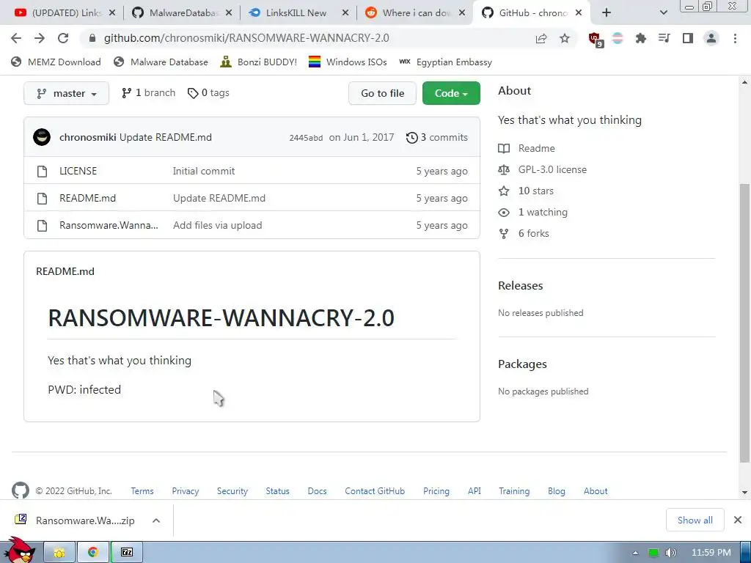The height and width of the screenshot is (563, 751).
Task: Open the LICENSE file link
Action: point(78,171)
